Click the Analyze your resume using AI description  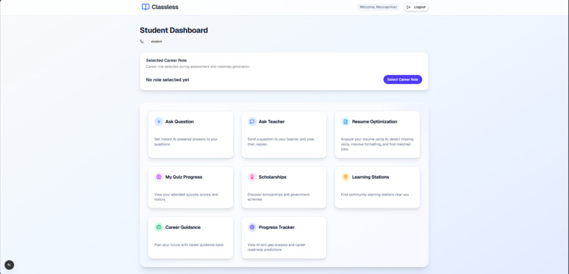[377, 144]
